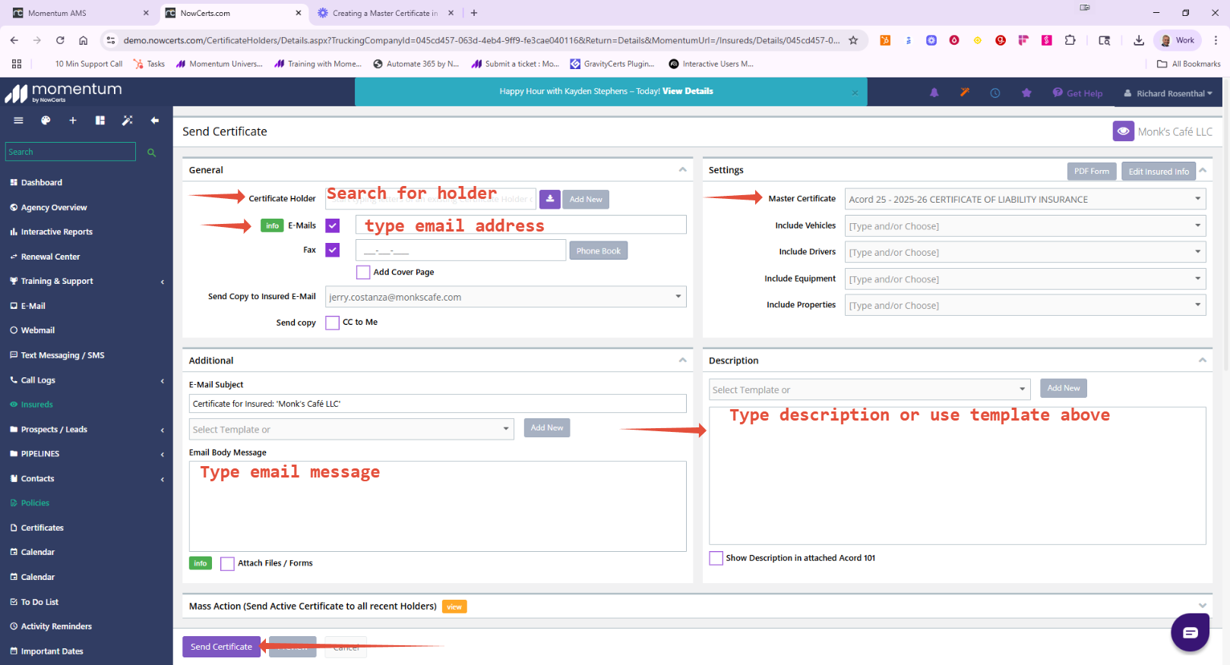Click Add New next to Certificate Holder
Screen dimensions: 1230x665
tap(586, 199)
